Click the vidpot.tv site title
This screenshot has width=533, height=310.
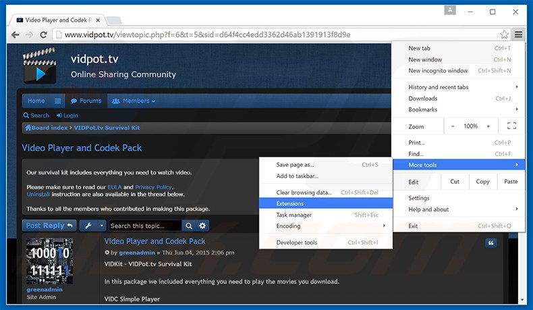pyautogui.click(x=94, y=59)
